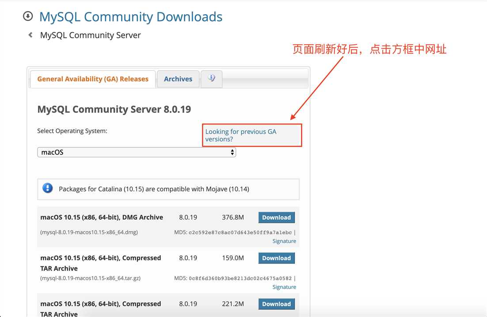Screen dimensions: 487x317
Task: Click the back chevron before MySQL Community Server
Action: [x=30, y=35]
